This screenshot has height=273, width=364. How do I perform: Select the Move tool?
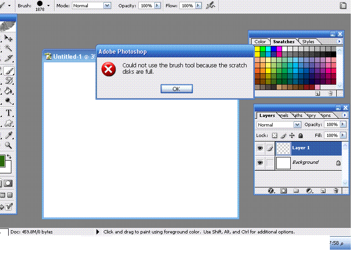8,38
